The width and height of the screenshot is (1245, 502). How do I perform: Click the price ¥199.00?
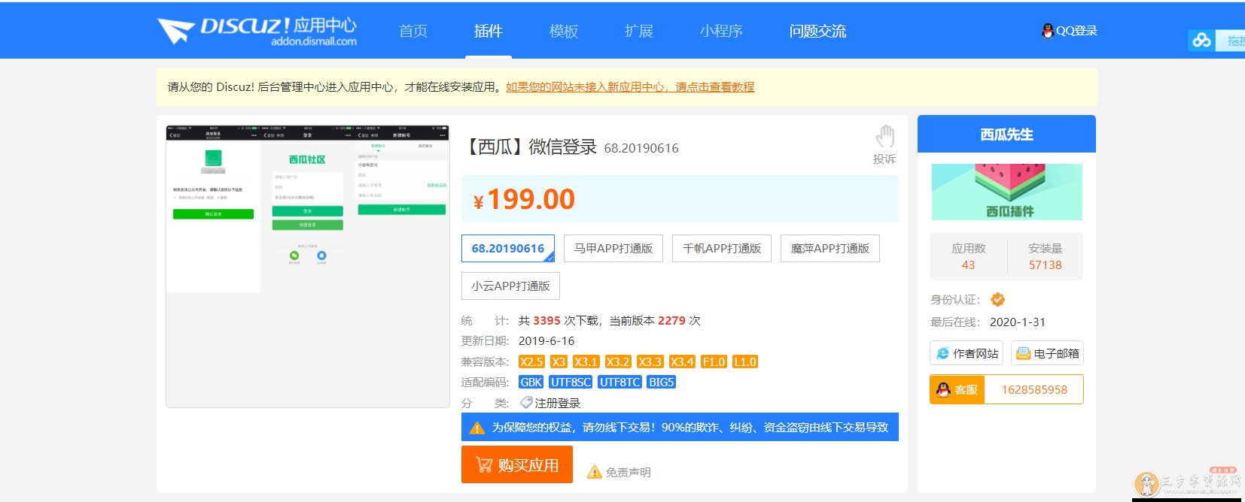[x=524, y=199]
